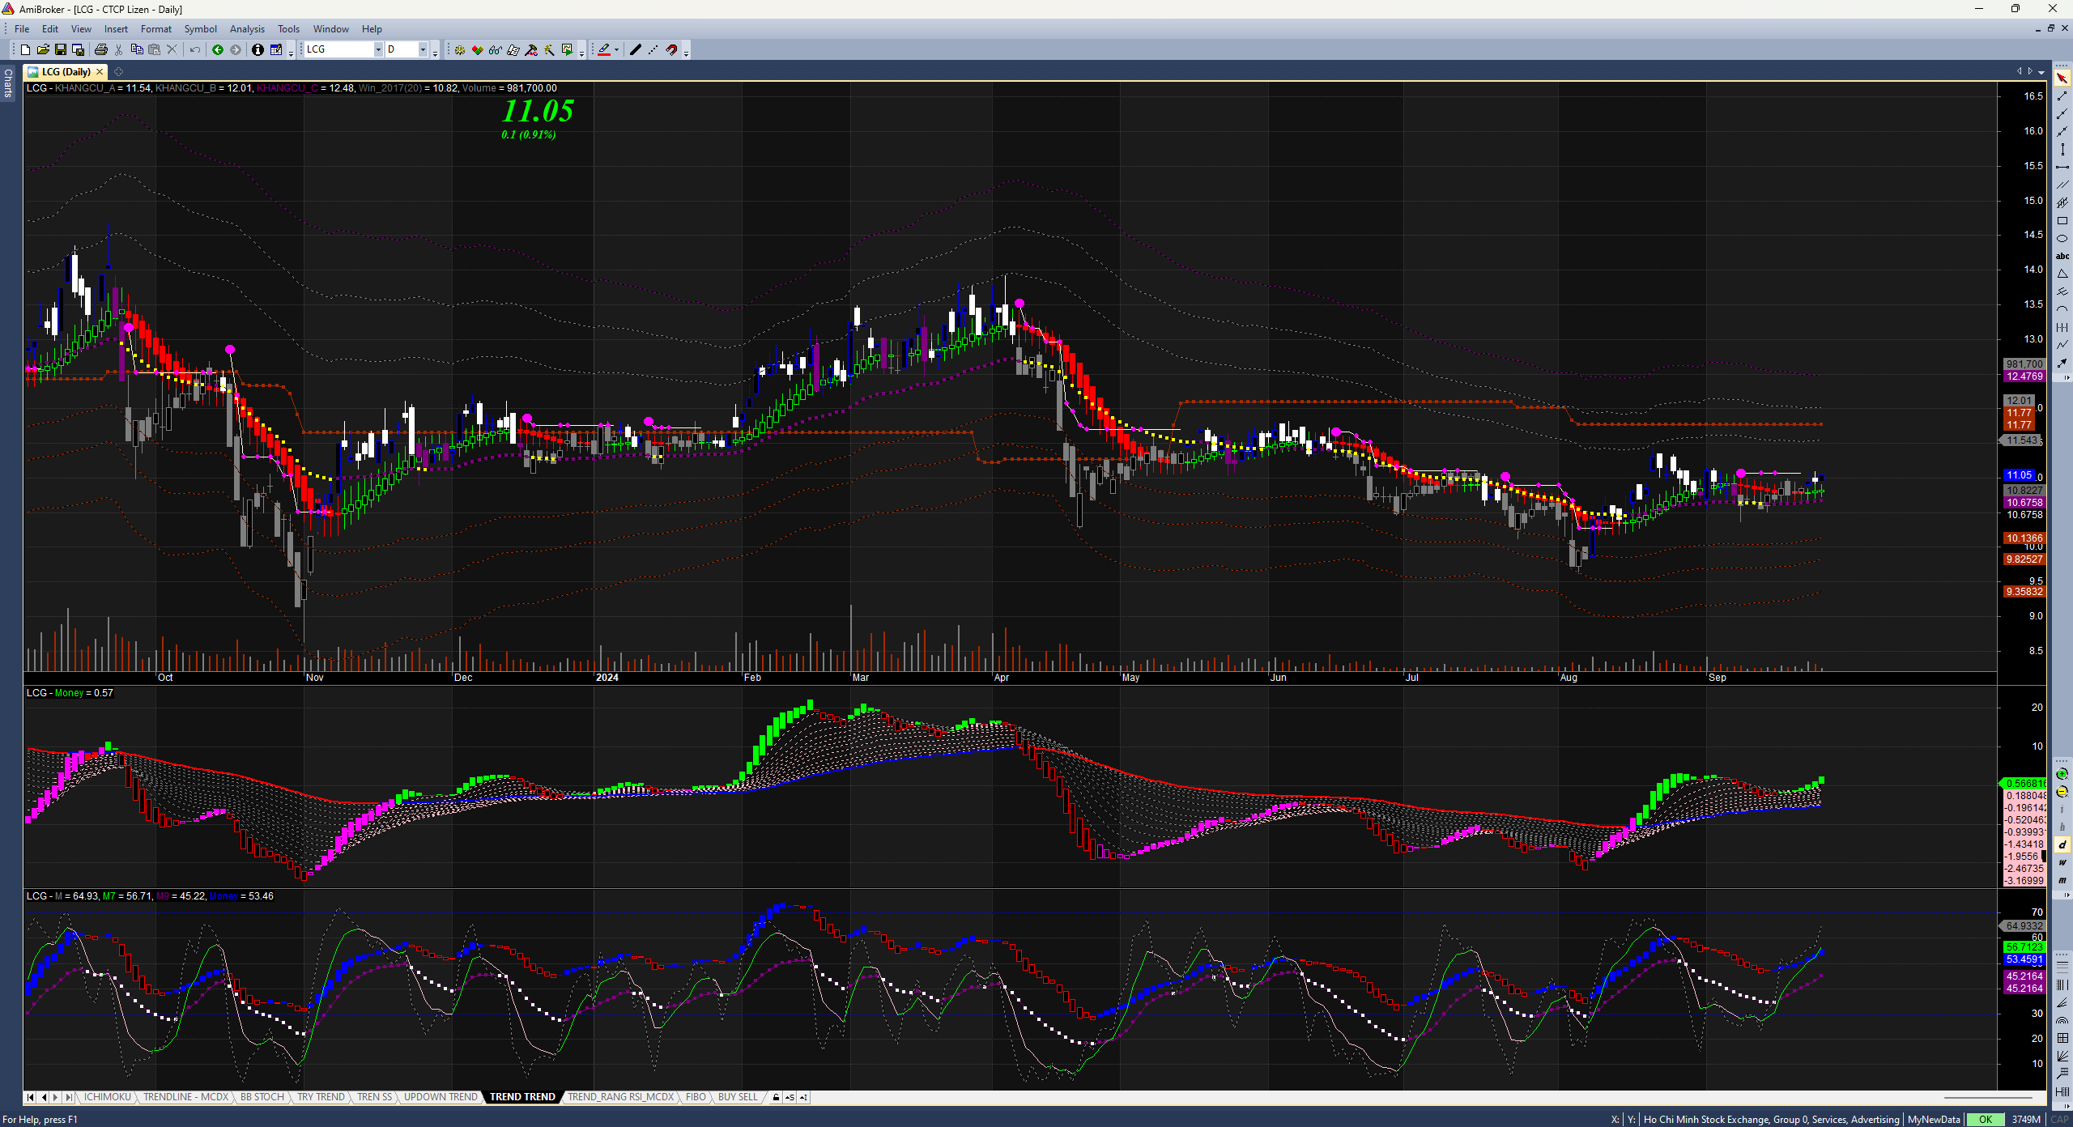Click the Save All toolbar icon
Screen dimensions: 2073x1127
point(79,50)
